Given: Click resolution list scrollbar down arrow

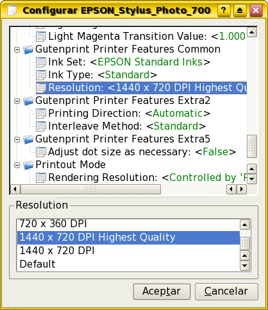Looking at the screenshot, I should pyautogui.click(x=245, y=266).
